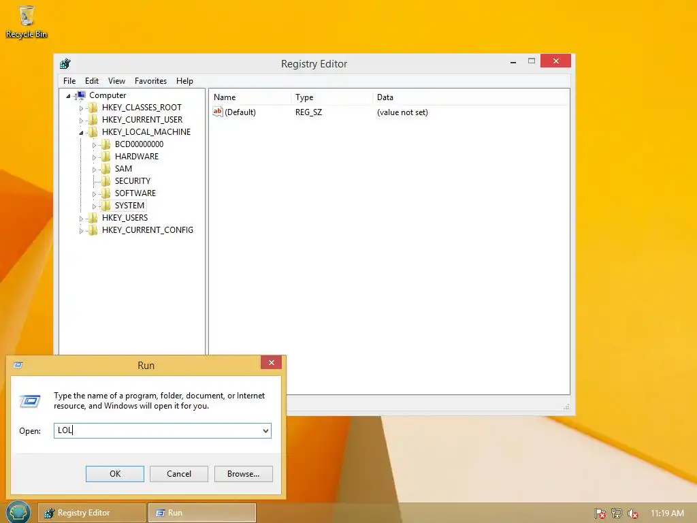Minimize the Registry Editor window

tap(513, 62)
